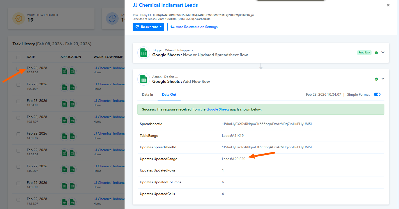Image resolution: width=399 pixels, height=209 pixels.
Task: Click the green success check on the Action step
Action: point(376,79)
